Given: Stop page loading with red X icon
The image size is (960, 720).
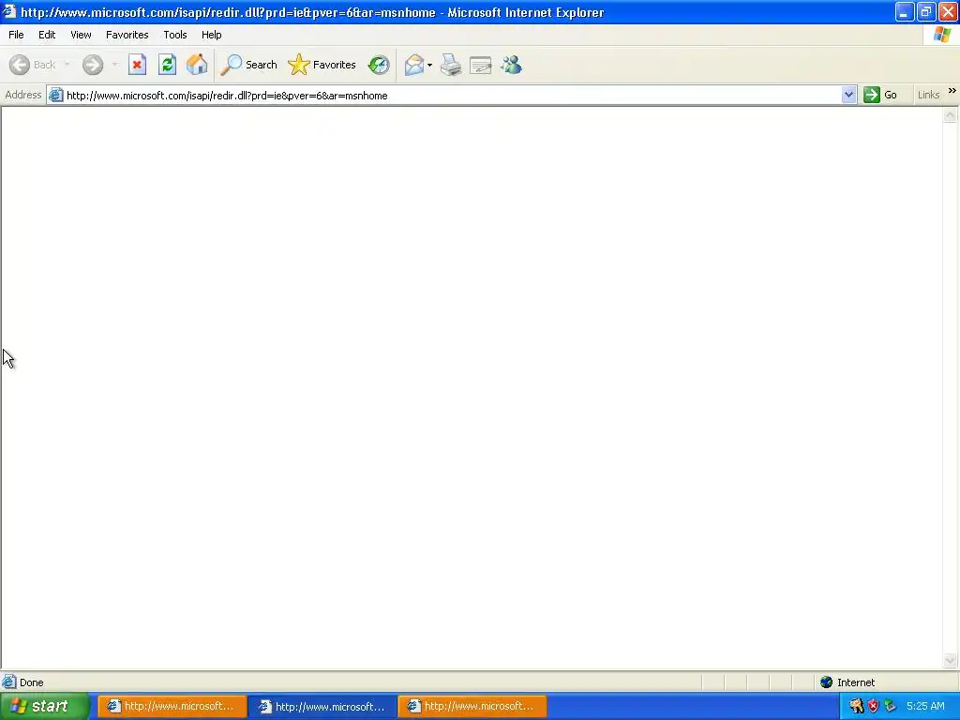Looking at the screenshot, I should tap(137, 65).
